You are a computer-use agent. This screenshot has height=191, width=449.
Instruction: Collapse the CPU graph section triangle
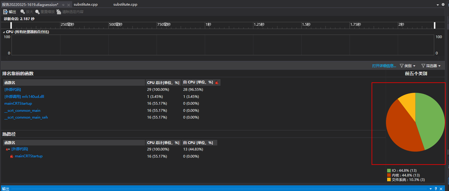click(x=4, y=32)
